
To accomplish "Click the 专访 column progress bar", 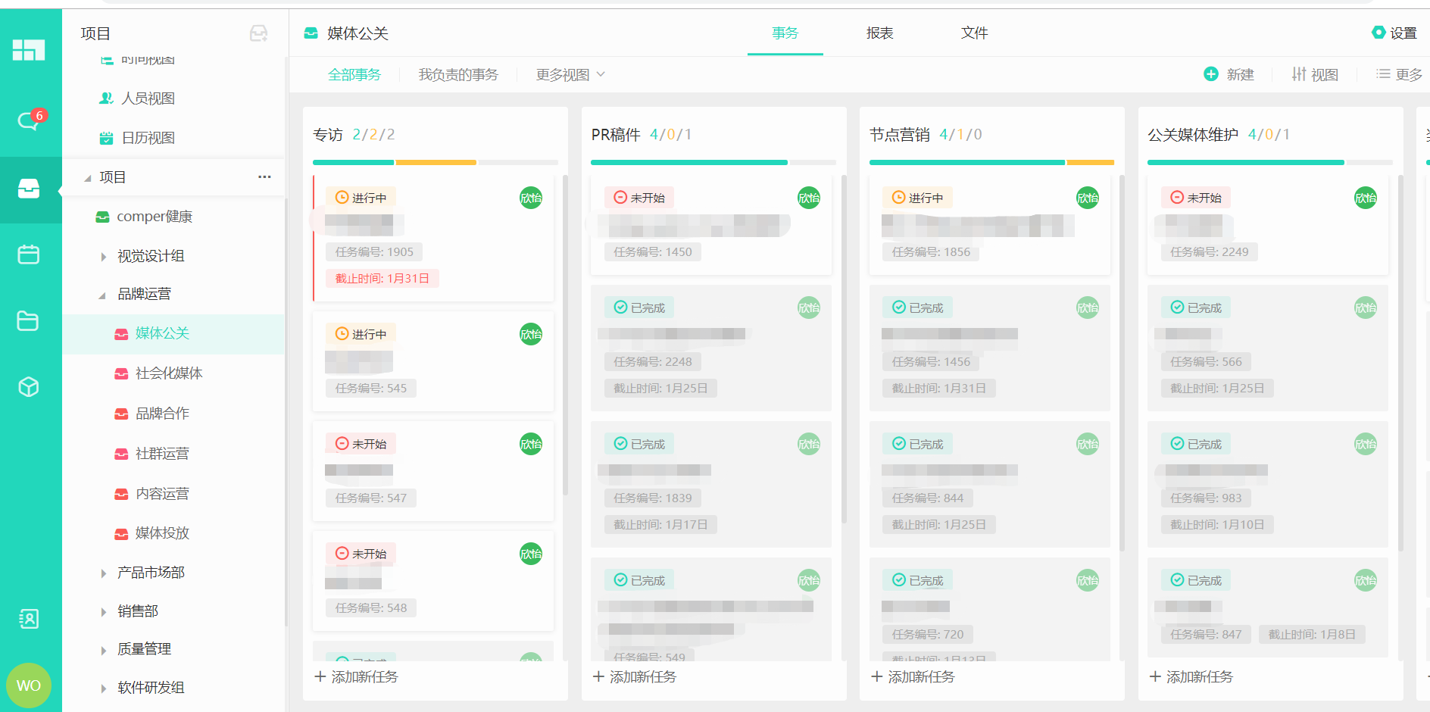I will (x=436, y=162).
